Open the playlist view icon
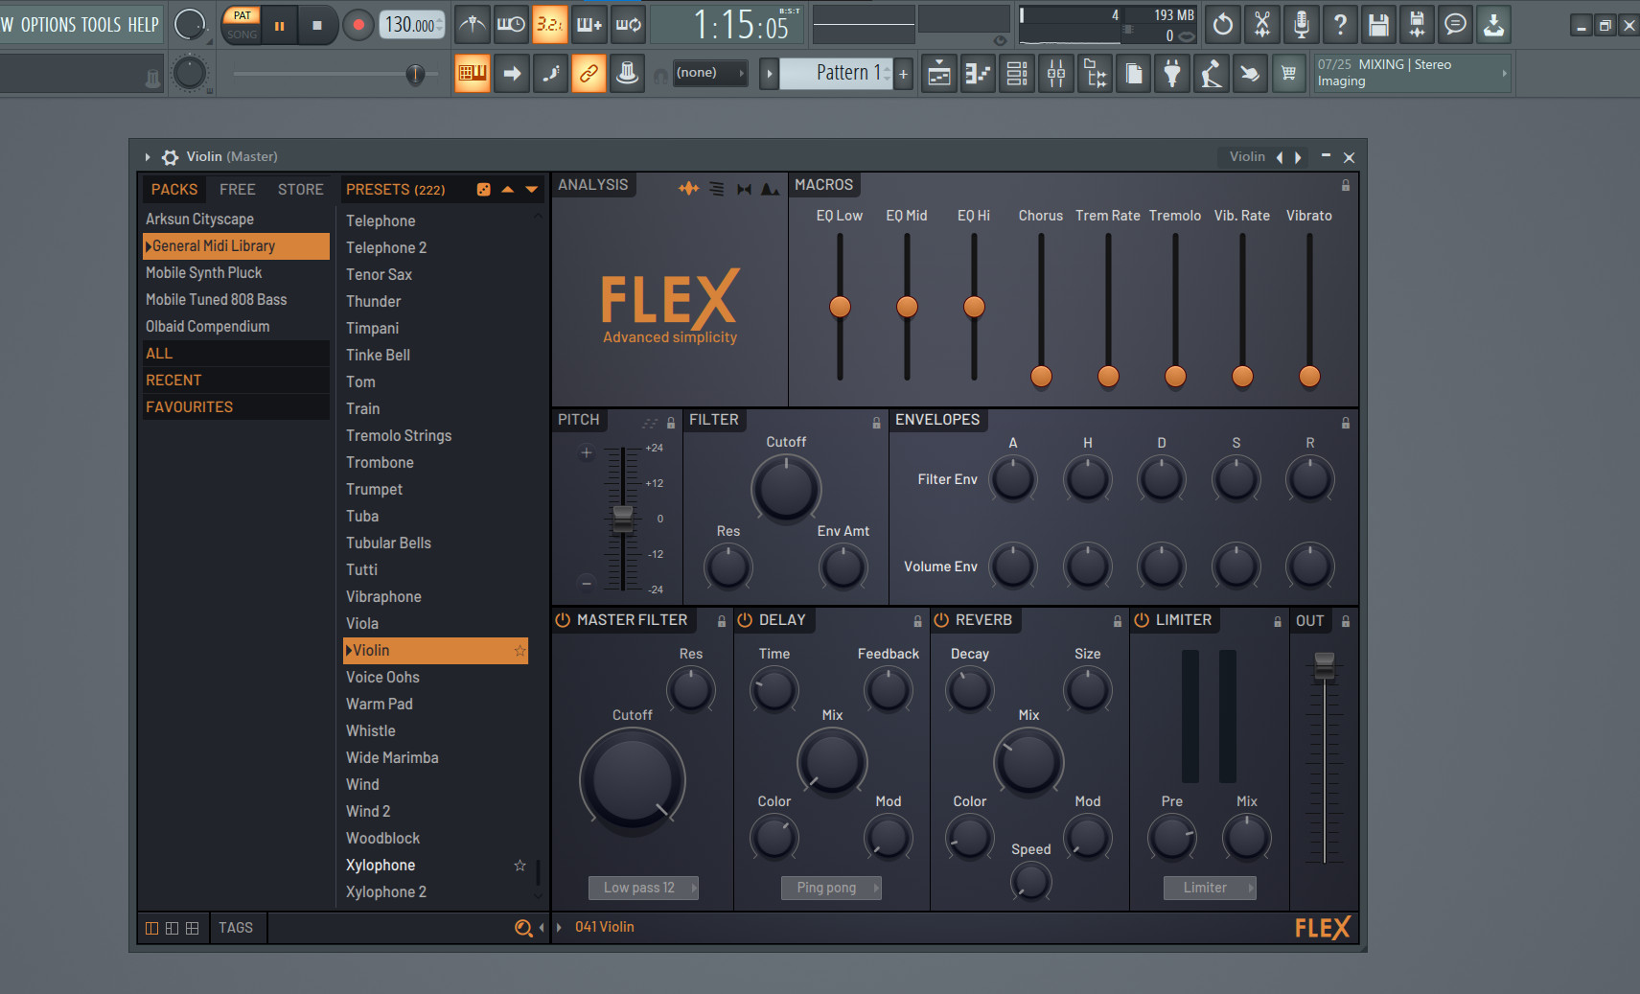 coord(939,74)
